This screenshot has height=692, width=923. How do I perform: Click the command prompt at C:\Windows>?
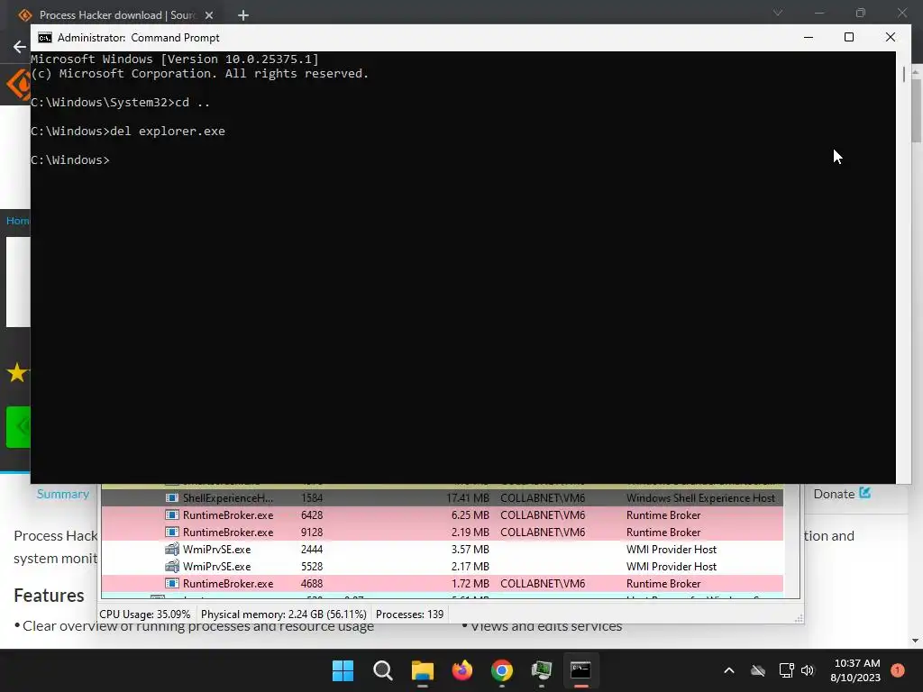[70, 160]
